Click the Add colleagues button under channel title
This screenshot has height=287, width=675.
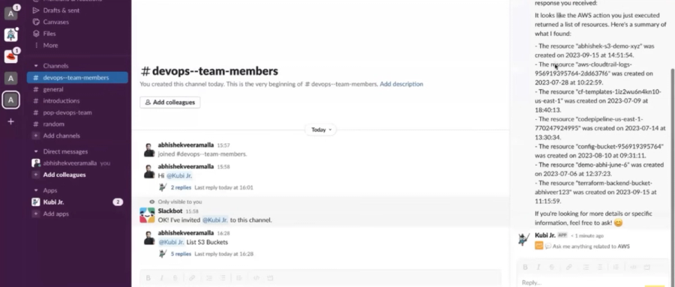pyautogui.click(x=170, y=103)
